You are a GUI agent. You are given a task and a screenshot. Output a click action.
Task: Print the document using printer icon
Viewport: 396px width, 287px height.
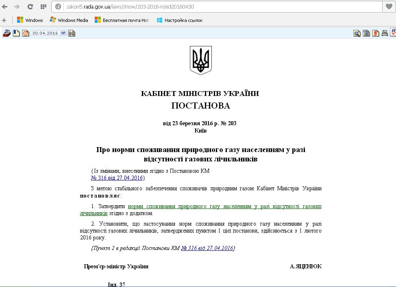pyautogui.click(x=385, y=33)
